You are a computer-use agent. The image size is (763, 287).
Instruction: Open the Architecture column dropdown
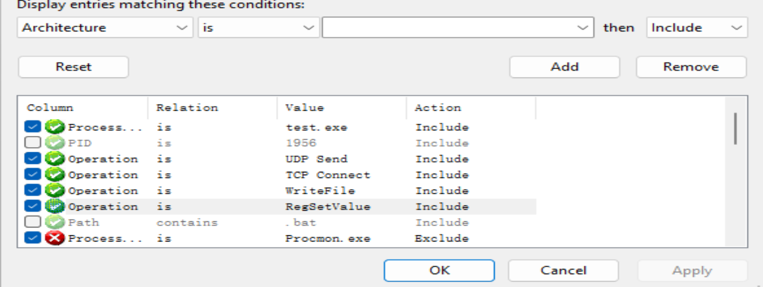click(105, 28)
